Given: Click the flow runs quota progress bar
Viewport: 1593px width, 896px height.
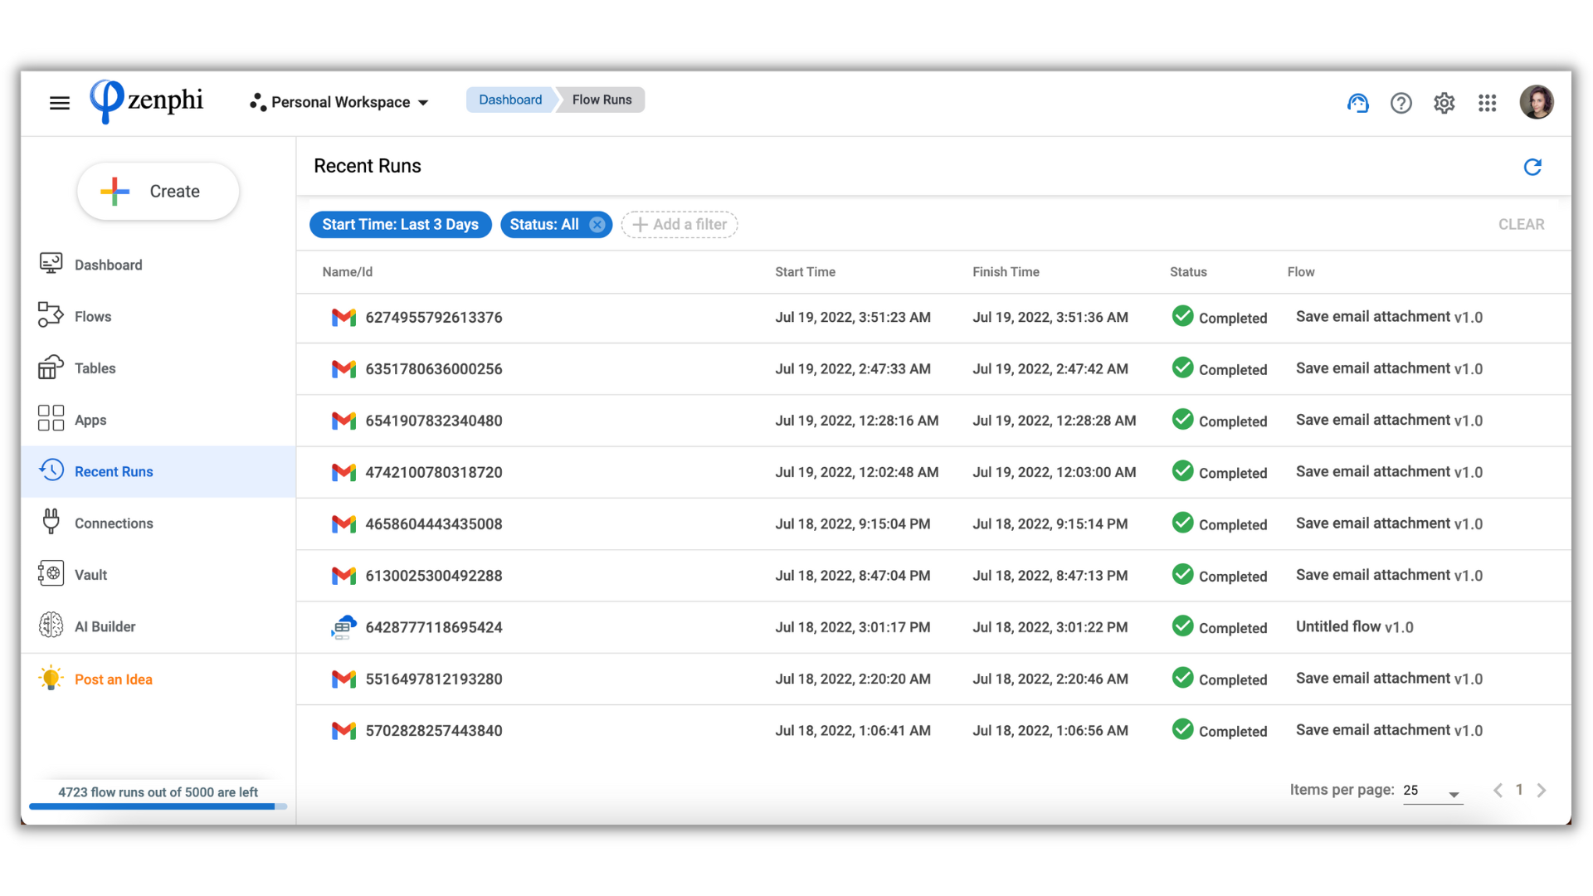Looking at the screenshot, I should [158, 806].
